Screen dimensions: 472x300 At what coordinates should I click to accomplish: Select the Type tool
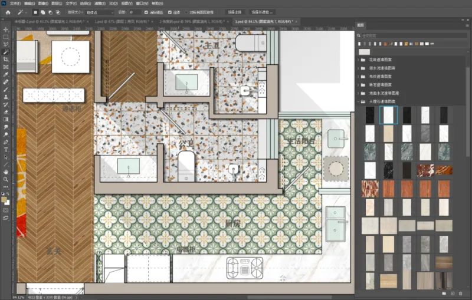6,149
